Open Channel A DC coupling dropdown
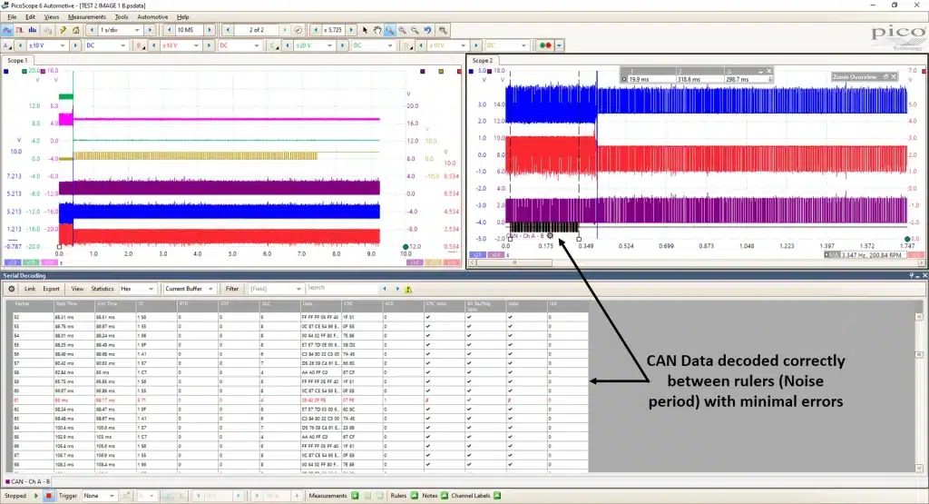Image resolution: width=929 pixels, height=504 pixels. point(123,45)
